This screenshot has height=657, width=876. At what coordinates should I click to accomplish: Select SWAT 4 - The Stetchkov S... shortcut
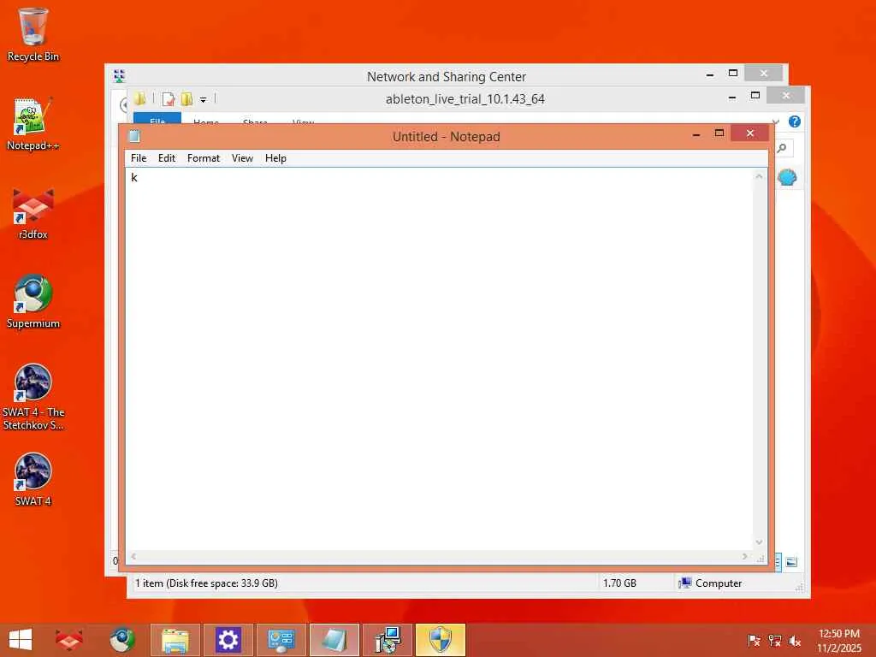pyautogui.click(x=33, y=397)
